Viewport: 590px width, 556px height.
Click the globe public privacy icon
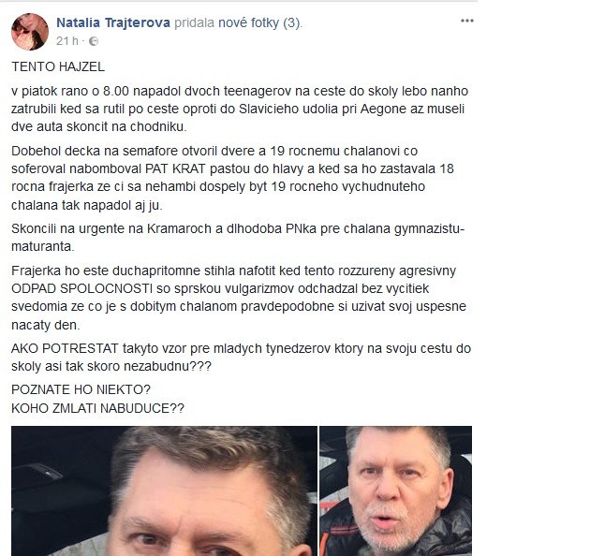[94, 41]
